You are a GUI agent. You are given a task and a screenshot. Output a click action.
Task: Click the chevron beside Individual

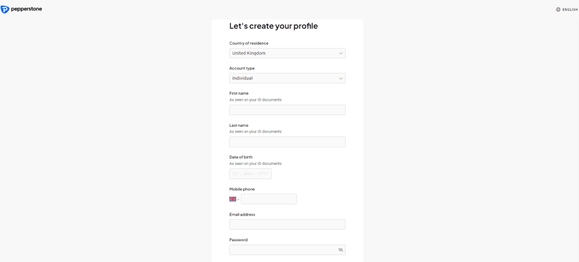click(341, 78)
